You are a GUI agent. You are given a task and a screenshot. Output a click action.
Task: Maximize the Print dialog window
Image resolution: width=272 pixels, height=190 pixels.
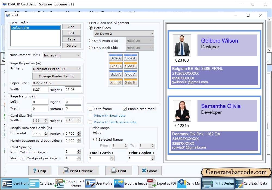pyautogui.click(x=248, y=15)
